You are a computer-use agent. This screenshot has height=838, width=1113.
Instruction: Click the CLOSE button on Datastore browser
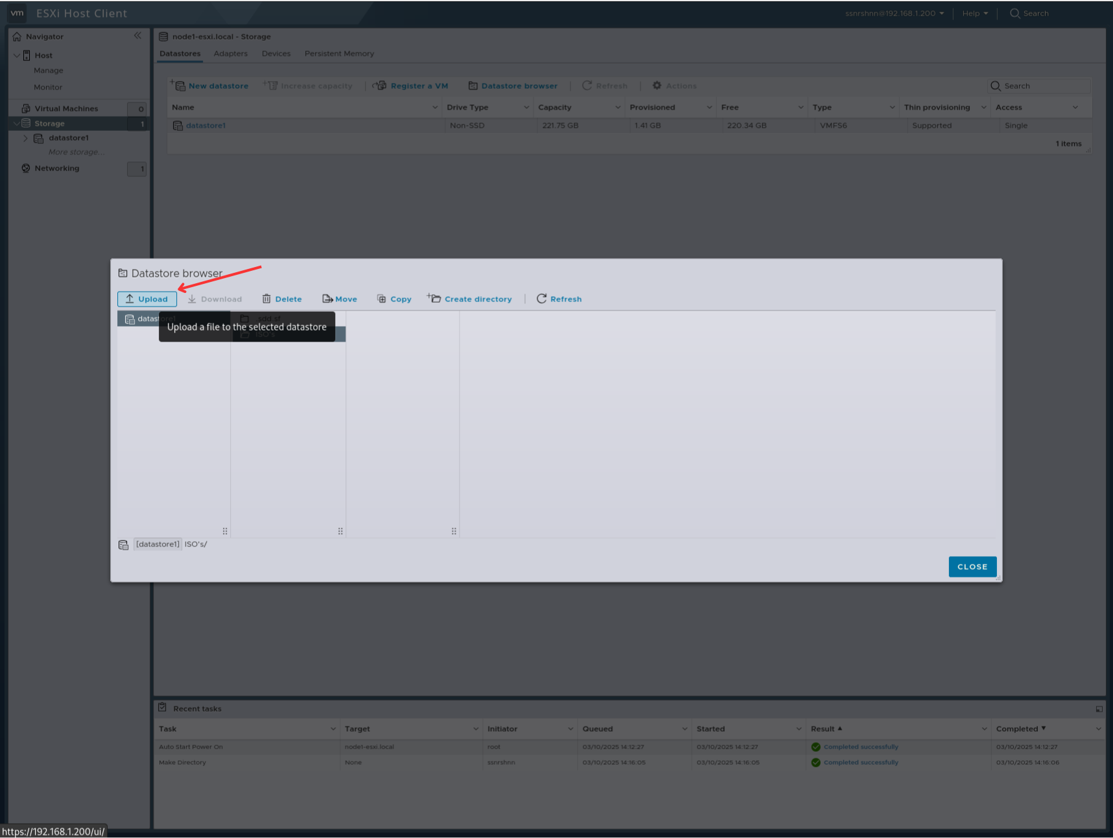972,566
